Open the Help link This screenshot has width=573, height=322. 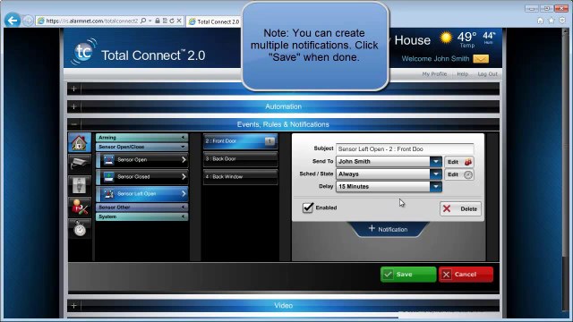462,73
